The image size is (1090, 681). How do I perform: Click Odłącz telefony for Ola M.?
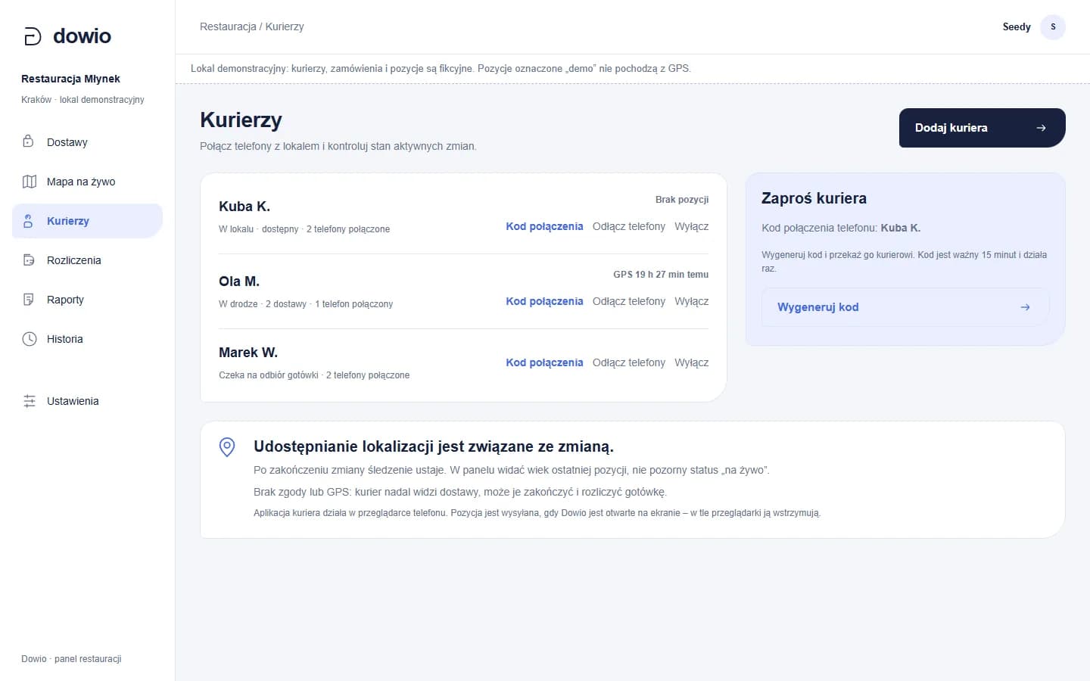pos(629,301)
